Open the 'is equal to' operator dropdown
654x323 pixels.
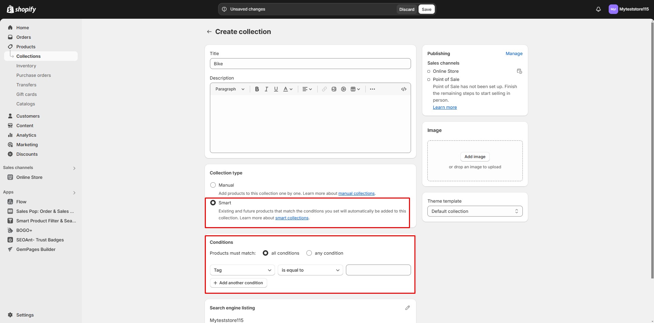310,270
